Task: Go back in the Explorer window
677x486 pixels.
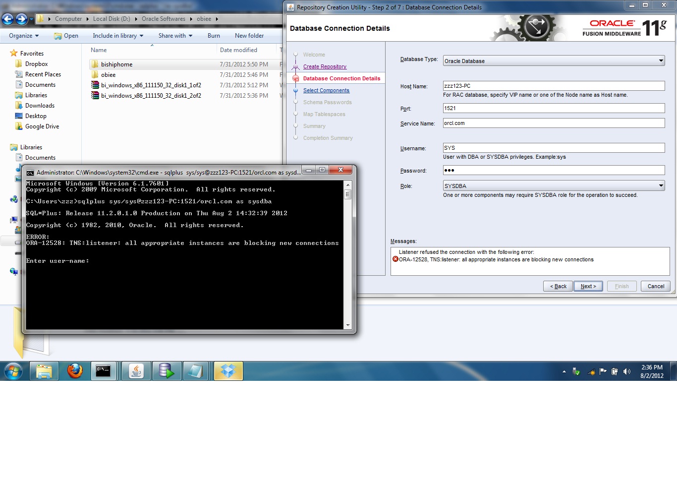Action: [x=7, y=19]
